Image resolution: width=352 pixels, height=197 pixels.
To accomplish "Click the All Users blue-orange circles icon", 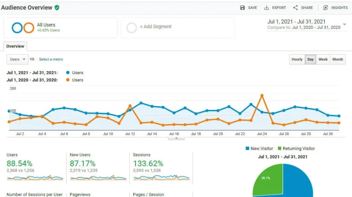I will click(23, 28).
